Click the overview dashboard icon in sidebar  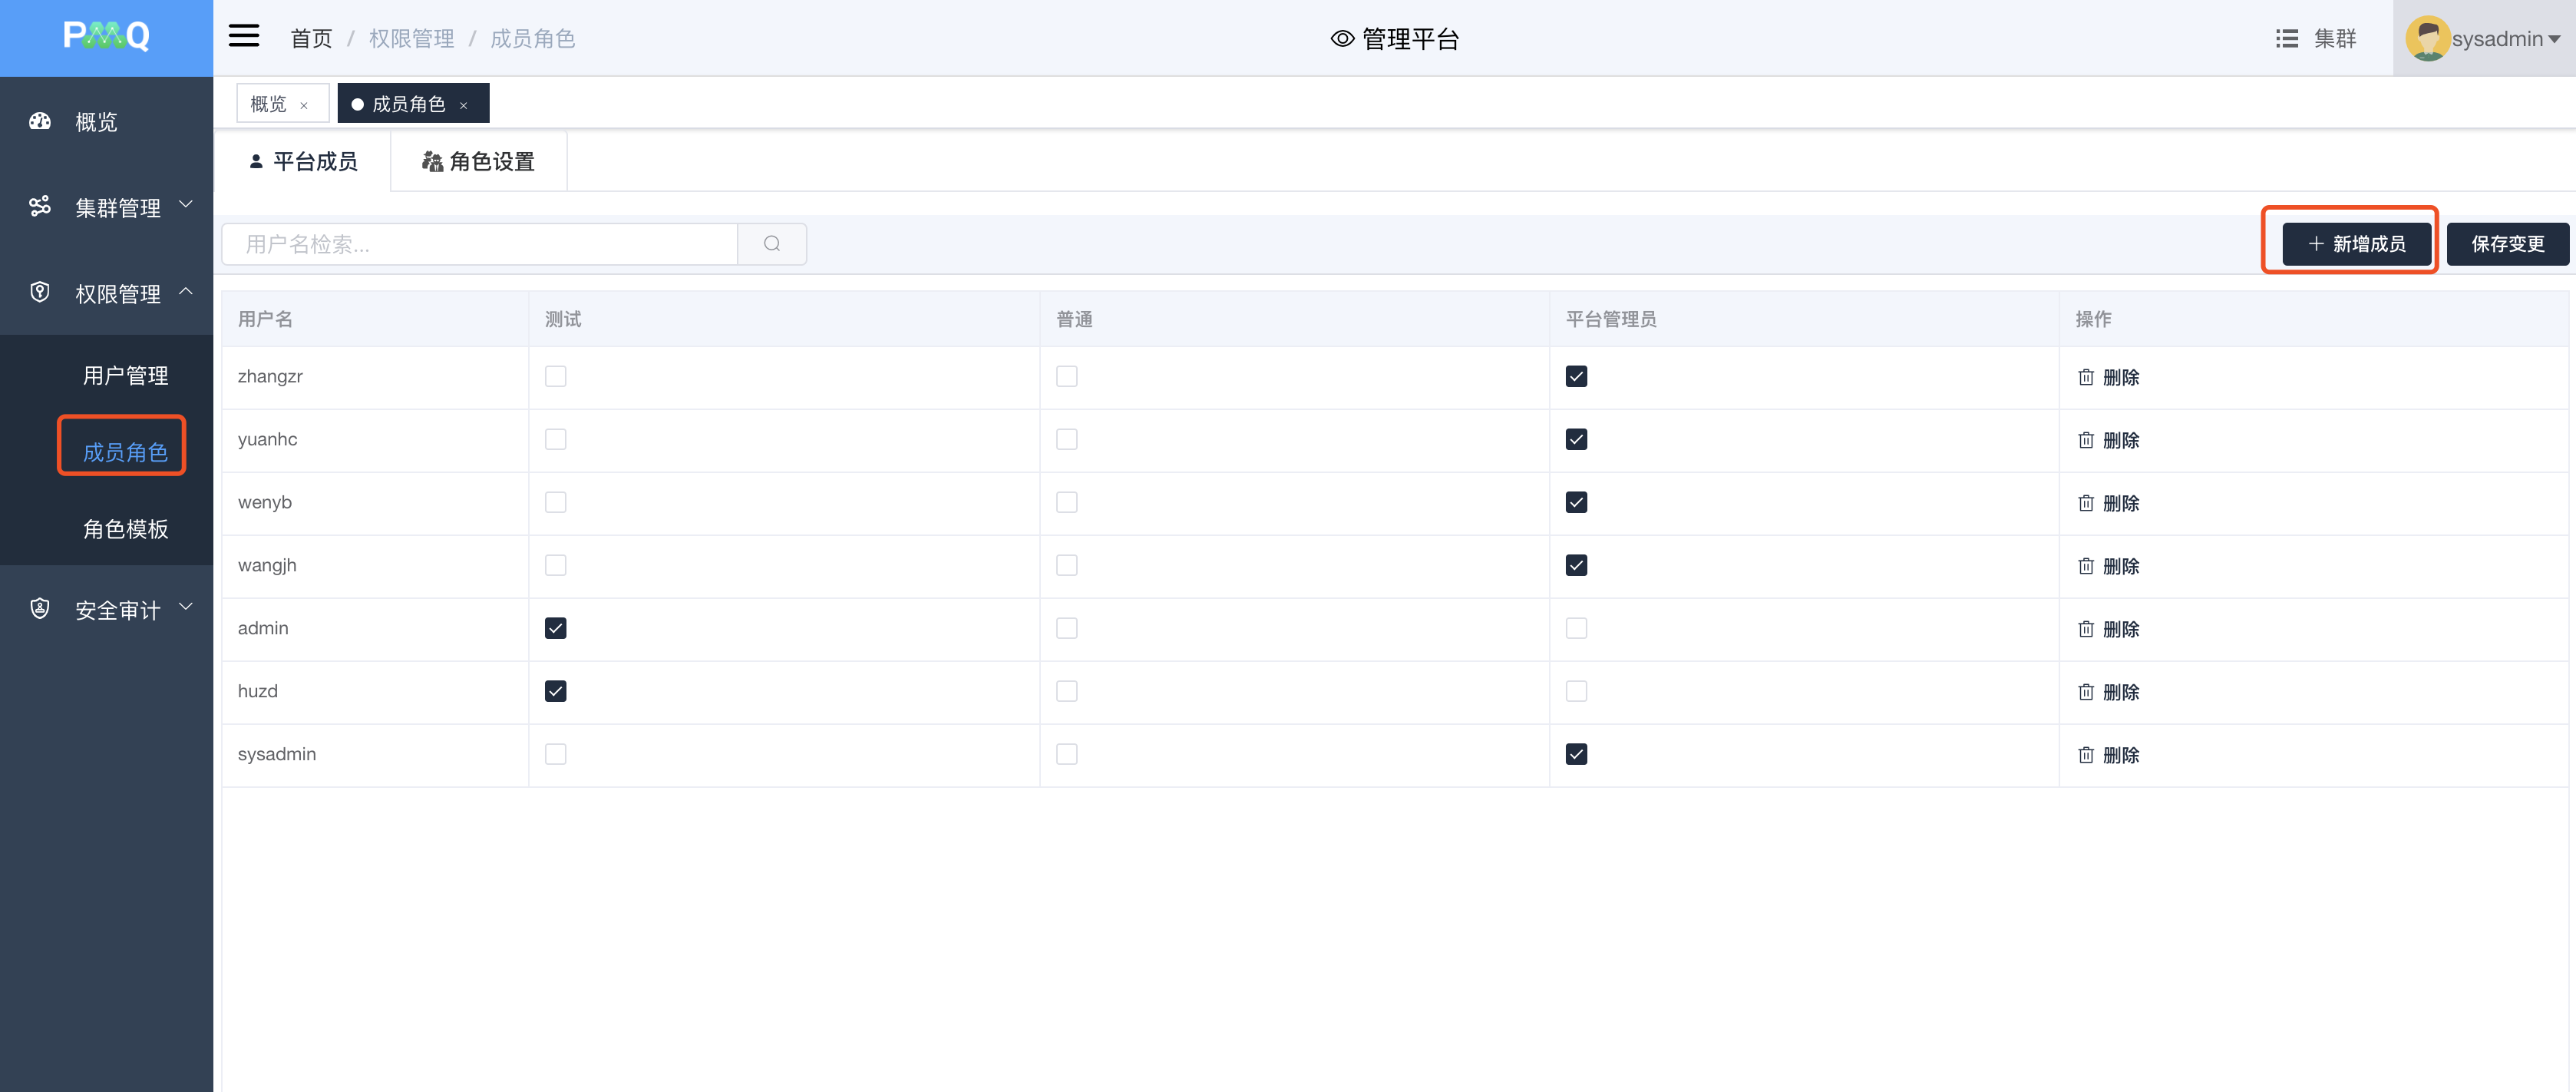coord(40,122)
